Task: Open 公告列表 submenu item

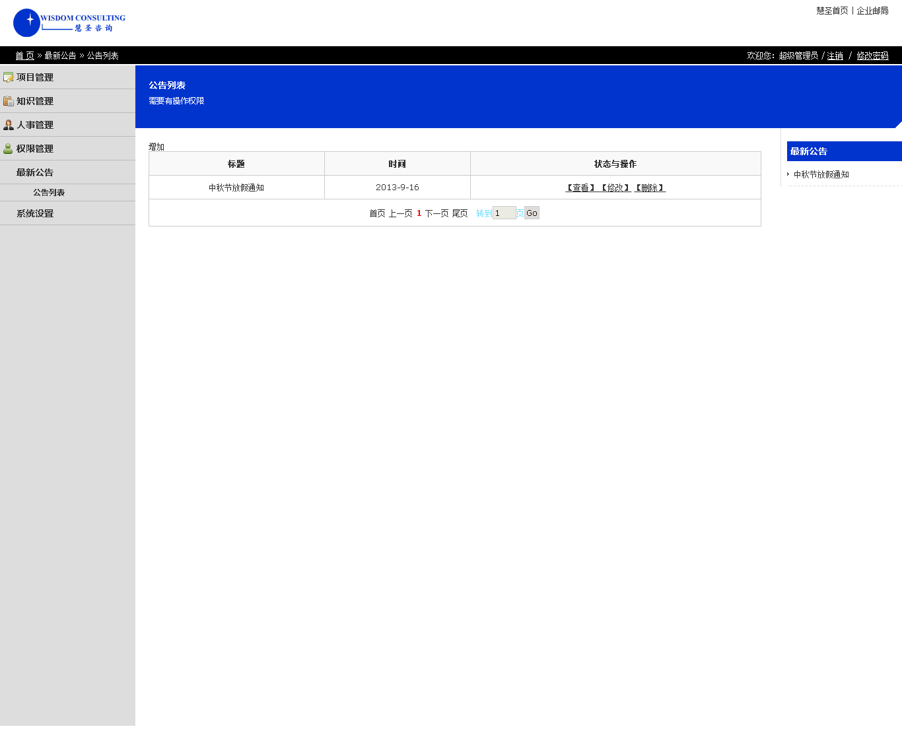Action: coord(49,193)
